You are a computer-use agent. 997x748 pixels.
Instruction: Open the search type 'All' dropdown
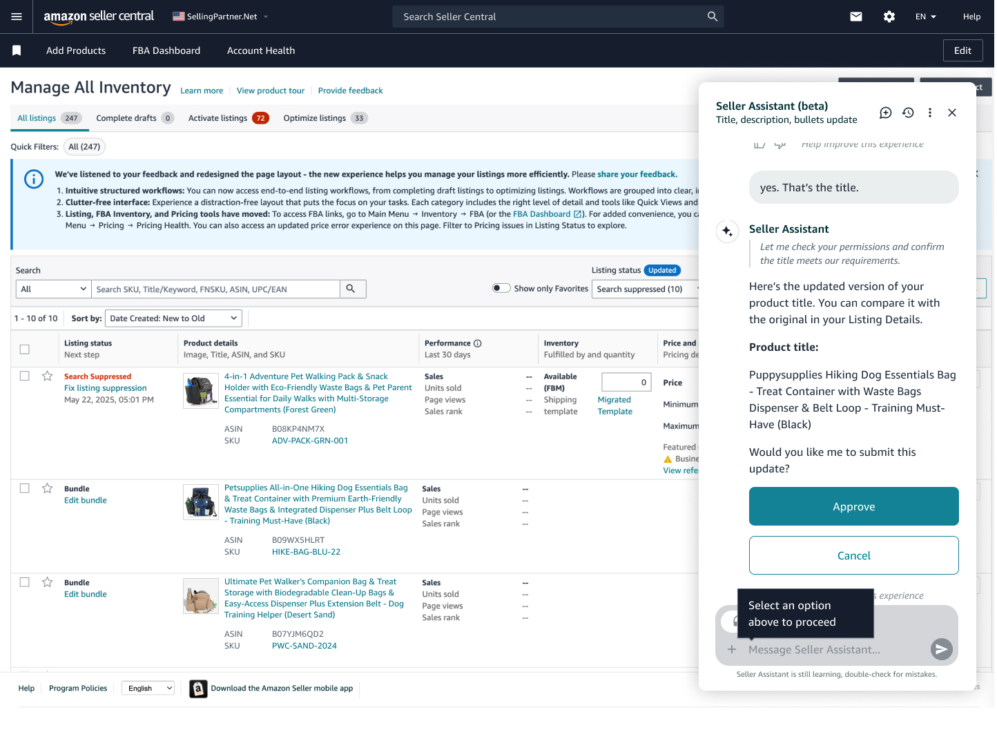tap(53, 289)
